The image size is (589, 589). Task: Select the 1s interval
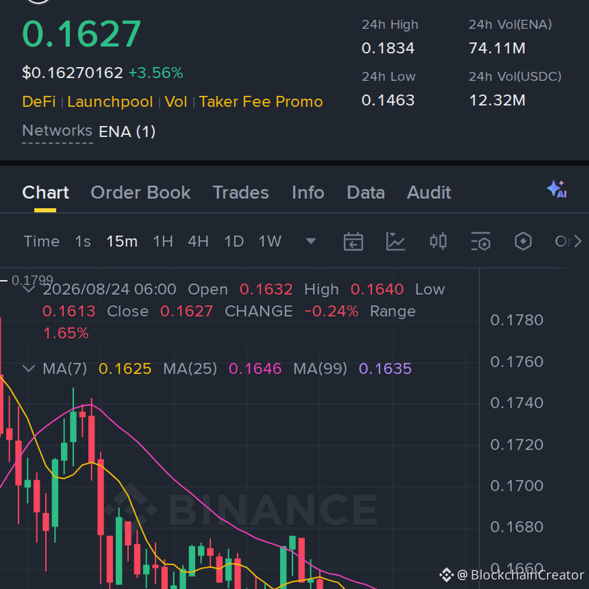[x=83, y=241]
